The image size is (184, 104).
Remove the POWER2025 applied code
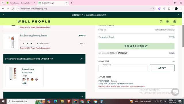(x=114, y=81)
